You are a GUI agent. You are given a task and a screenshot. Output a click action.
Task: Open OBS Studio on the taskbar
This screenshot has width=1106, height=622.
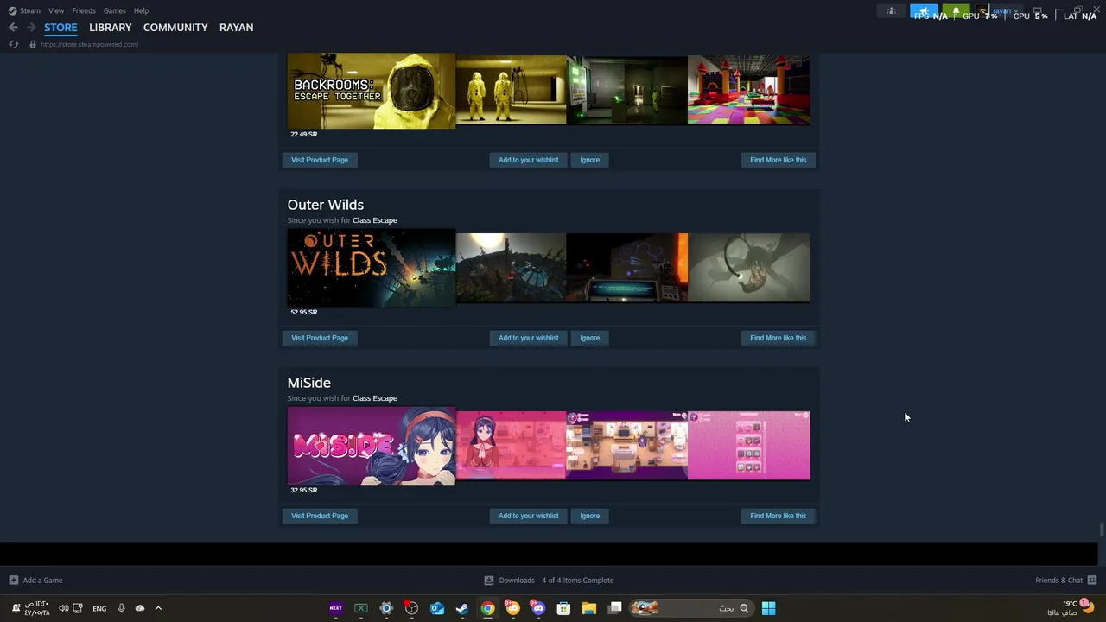[x=411, y=608]
